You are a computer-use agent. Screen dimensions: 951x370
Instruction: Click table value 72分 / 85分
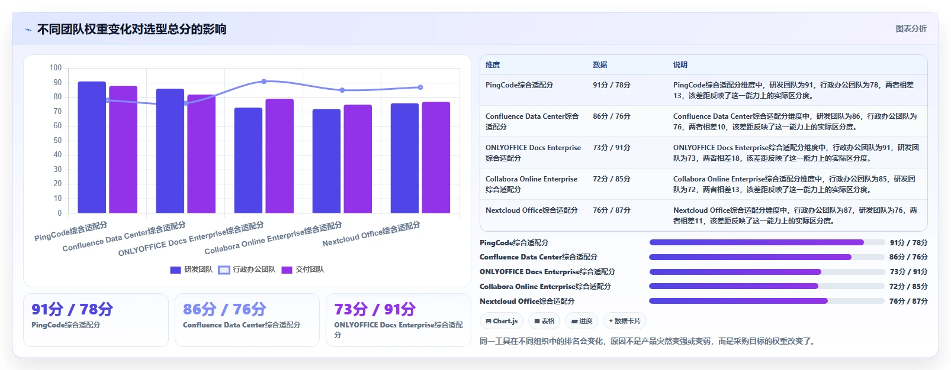pos(612,179)
